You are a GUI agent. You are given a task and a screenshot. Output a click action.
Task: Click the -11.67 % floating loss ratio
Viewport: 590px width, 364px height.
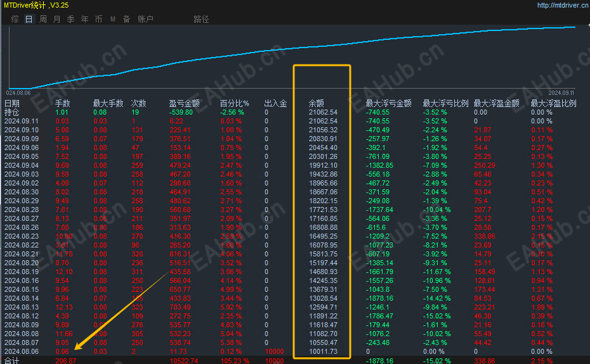click(436, 272)
